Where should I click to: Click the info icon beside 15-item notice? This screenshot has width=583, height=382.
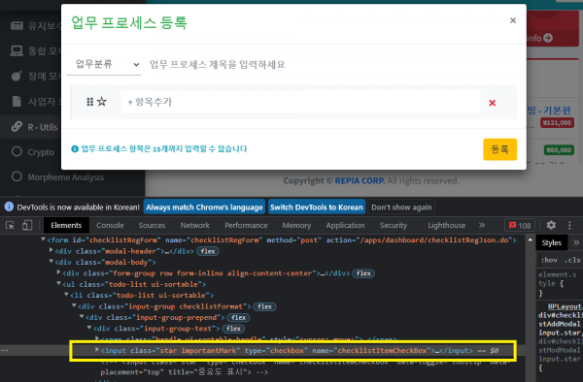pyautogui.click(x=75, y=148)
